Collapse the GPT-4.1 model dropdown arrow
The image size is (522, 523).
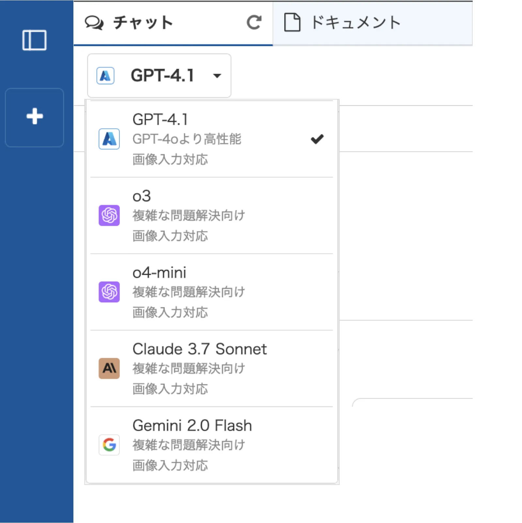coord(217,76)
